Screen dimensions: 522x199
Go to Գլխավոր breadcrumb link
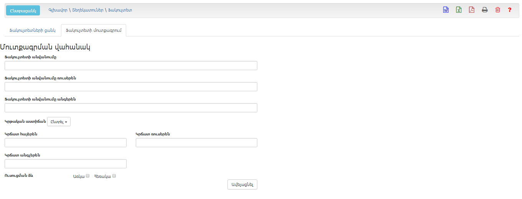pos(58,10)
